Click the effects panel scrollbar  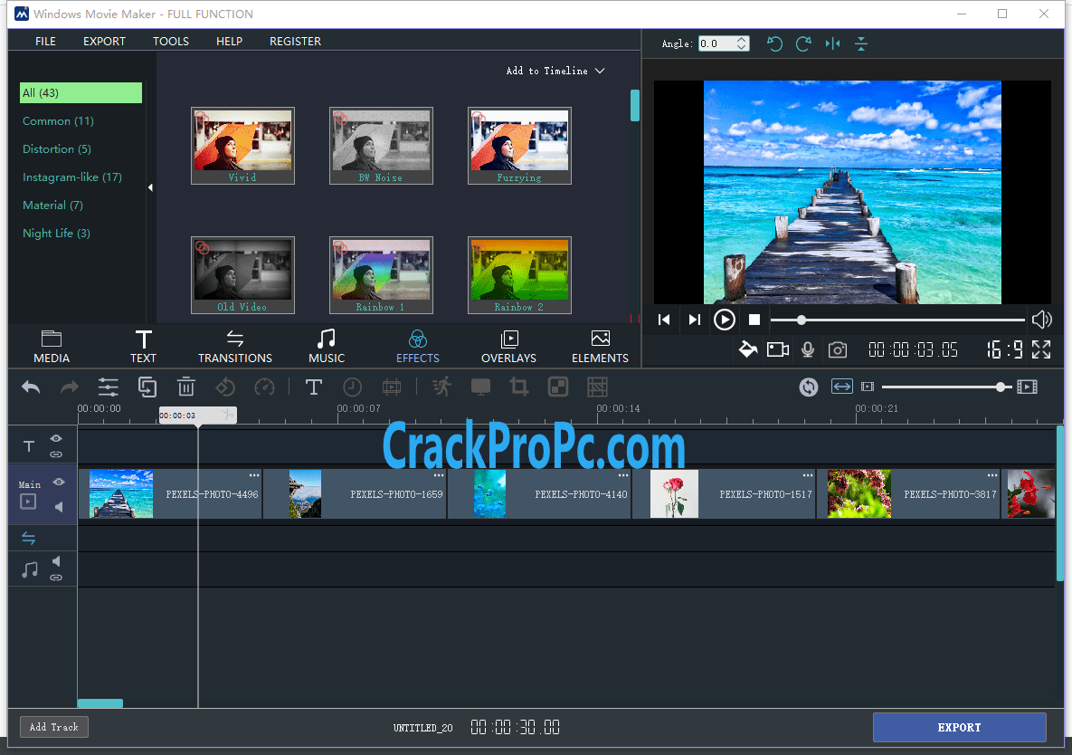(x=635, y=105)
